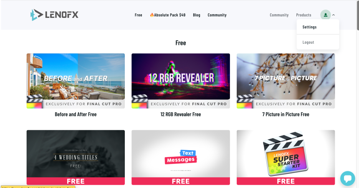The height and width of the screenshot is (188, 359).
Task: Open the Text Messages free thumbnail
Action: (181, 157)
